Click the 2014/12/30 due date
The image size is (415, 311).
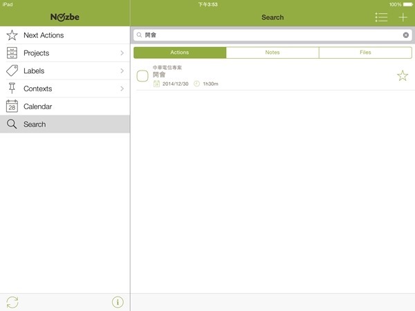point(176,84)
